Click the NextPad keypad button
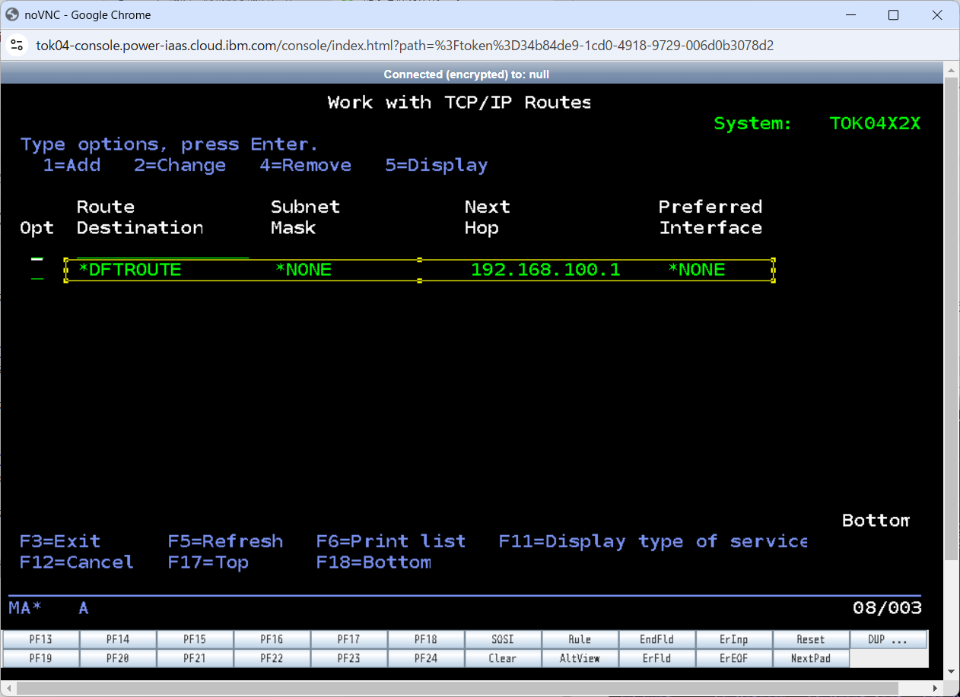 (811, 658)
